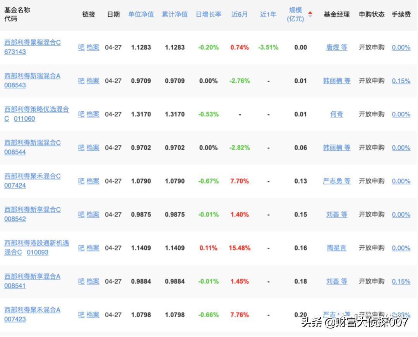Sort funds by 累计净值 column
The image size is (418, 337).
tap(175, 14)
